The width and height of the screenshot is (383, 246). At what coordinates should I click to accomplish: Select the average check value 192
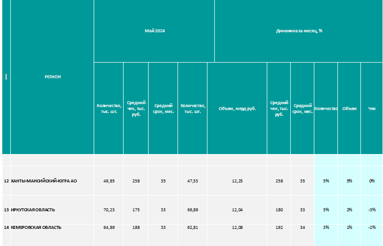tap(279, 235)
